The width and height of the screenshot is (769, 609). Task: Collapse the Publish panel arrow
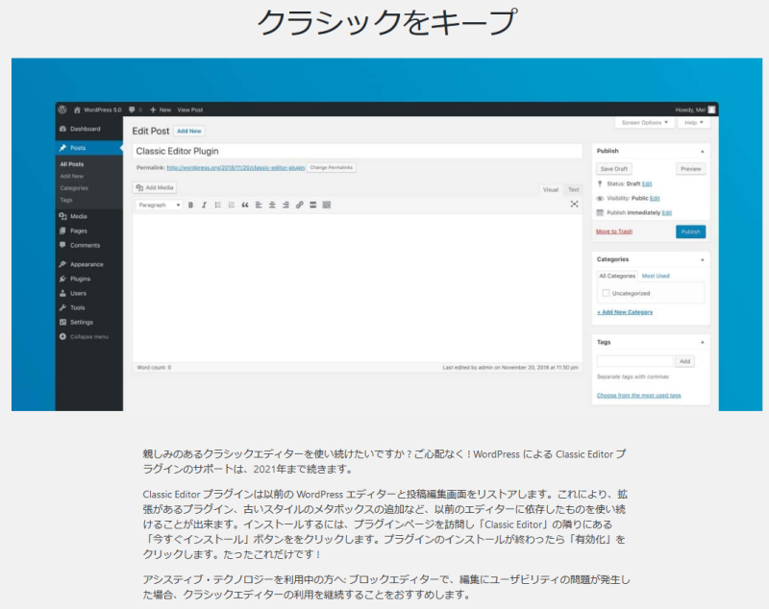(703, 152)
